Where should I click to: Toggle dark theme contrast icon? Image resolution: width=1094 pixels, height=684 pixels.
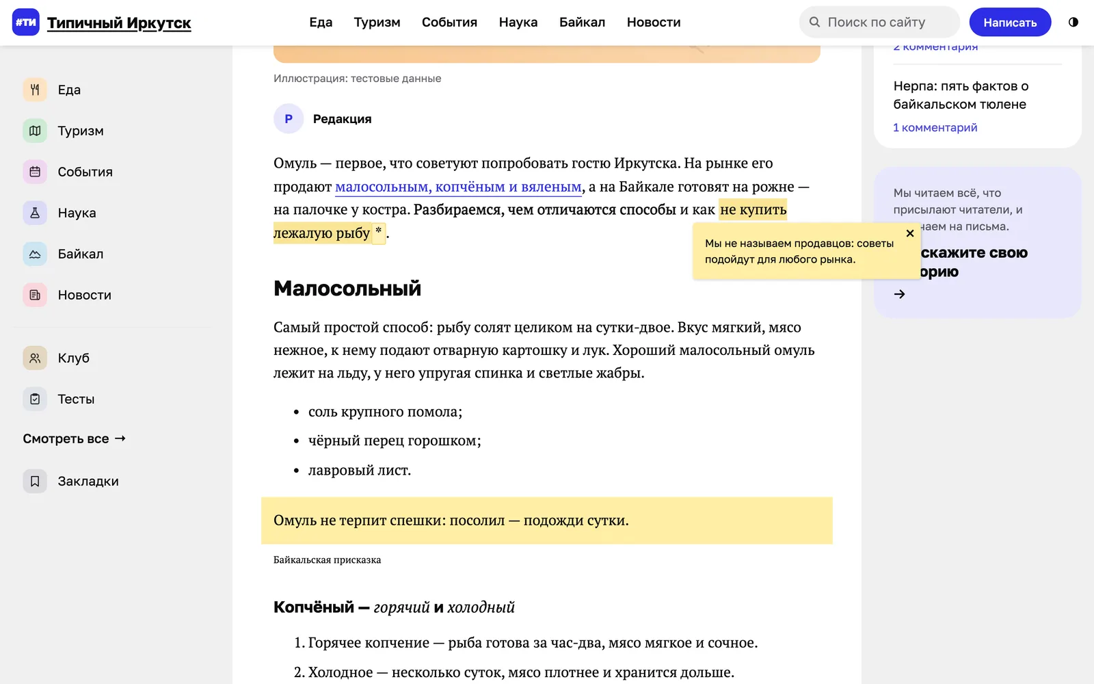pos(1073,22)
